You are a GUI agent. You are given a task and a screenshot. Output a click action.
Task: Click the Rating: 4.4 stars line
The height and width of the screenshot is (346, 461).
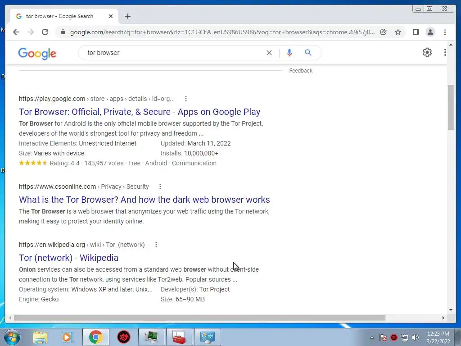point(118,163)
